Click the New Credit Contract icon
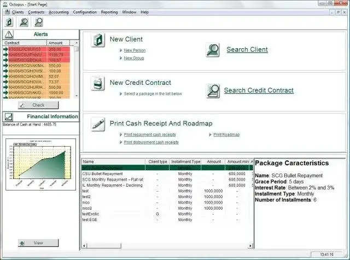350x260 pixels. [x=98, y=83]
